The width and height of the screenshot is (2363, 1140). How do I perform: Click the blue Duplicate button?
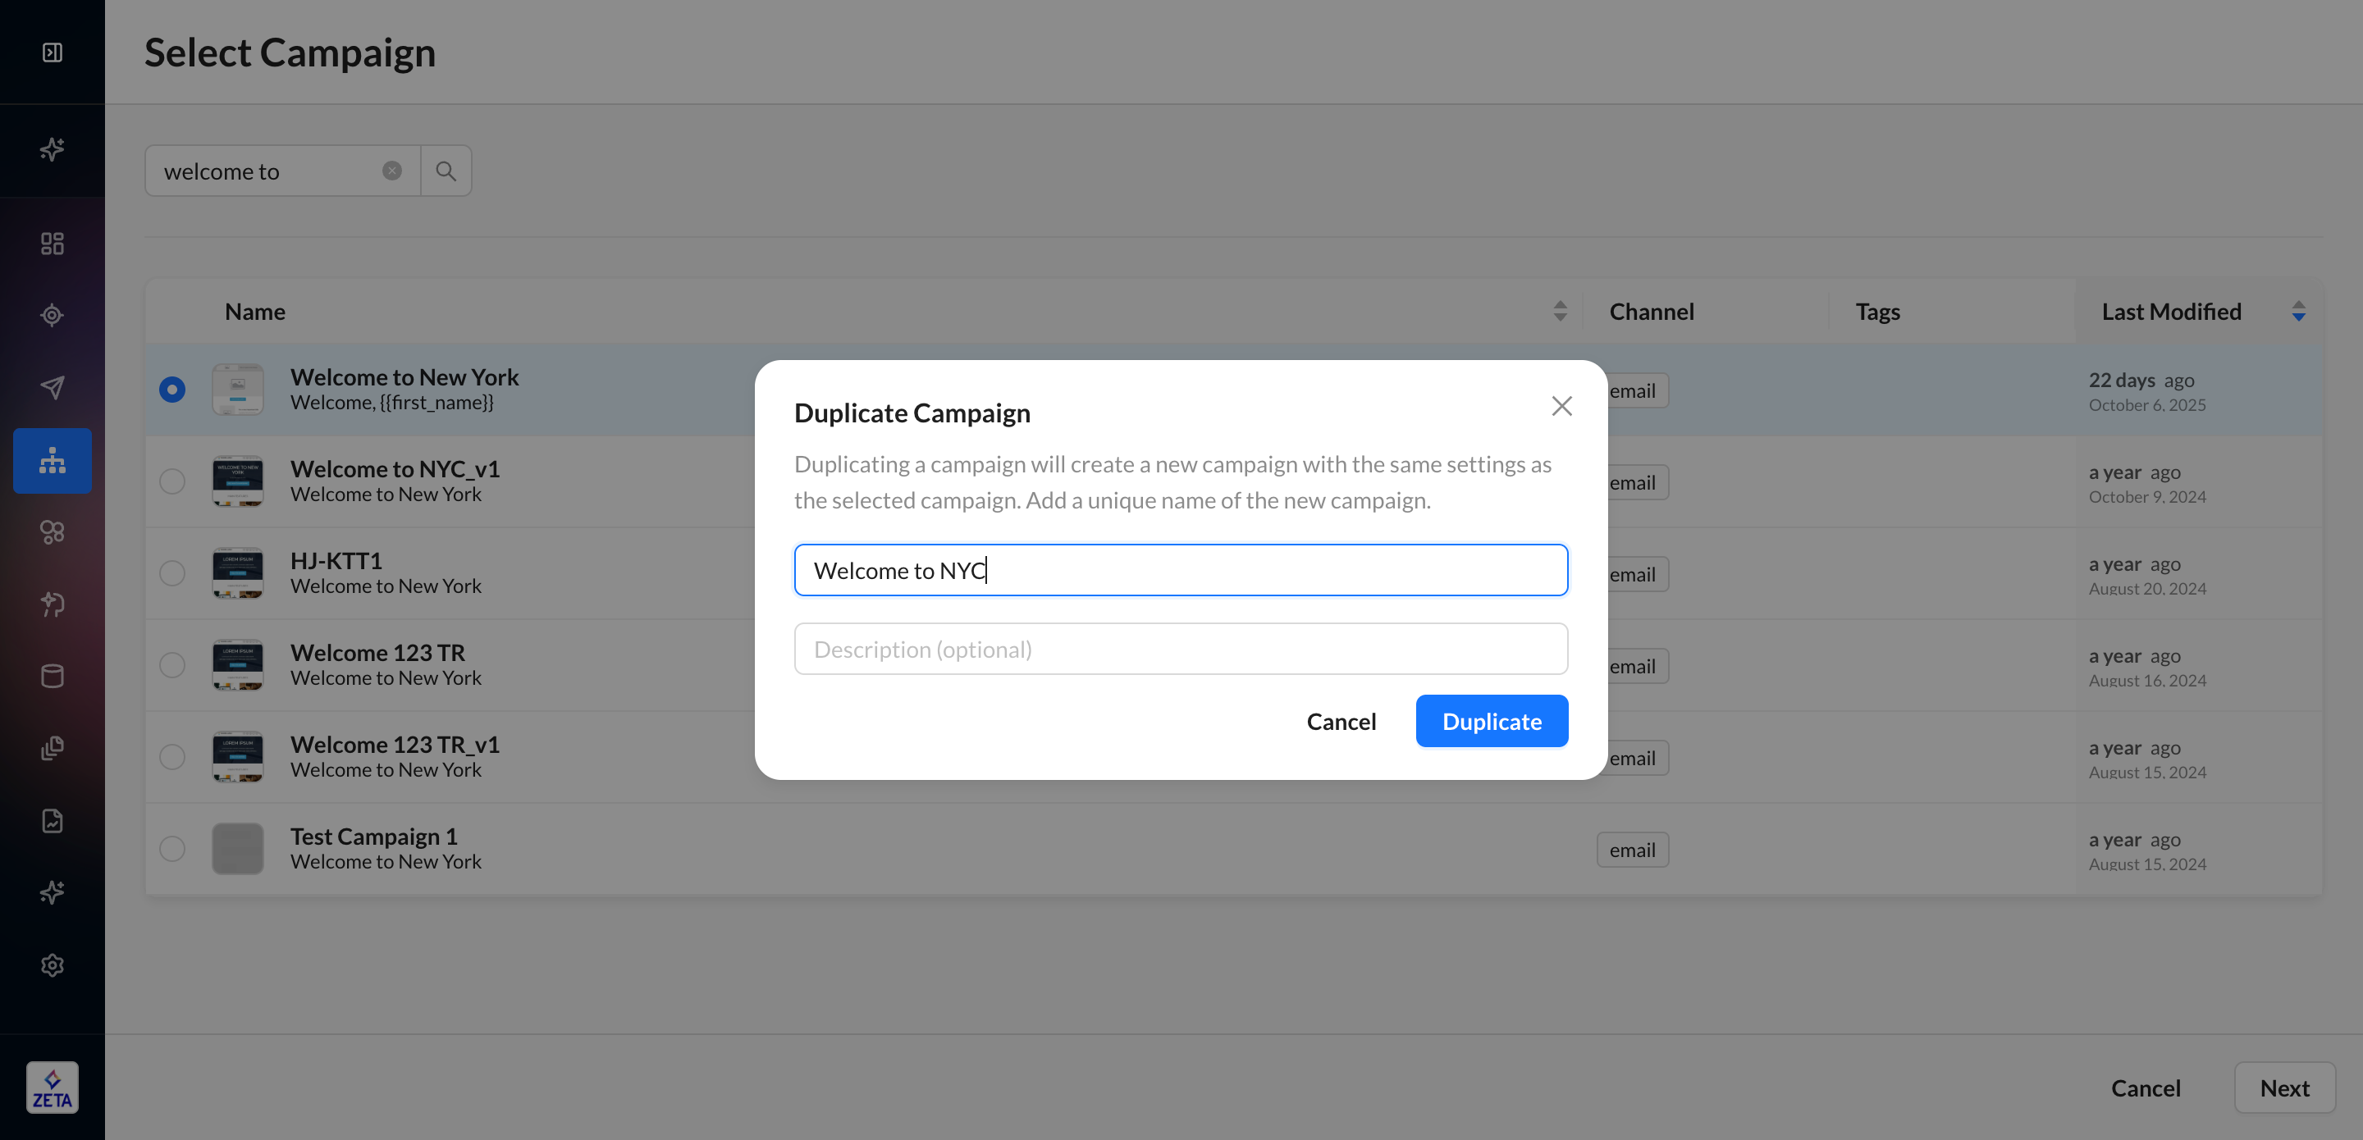click(x=1492, y=722)
